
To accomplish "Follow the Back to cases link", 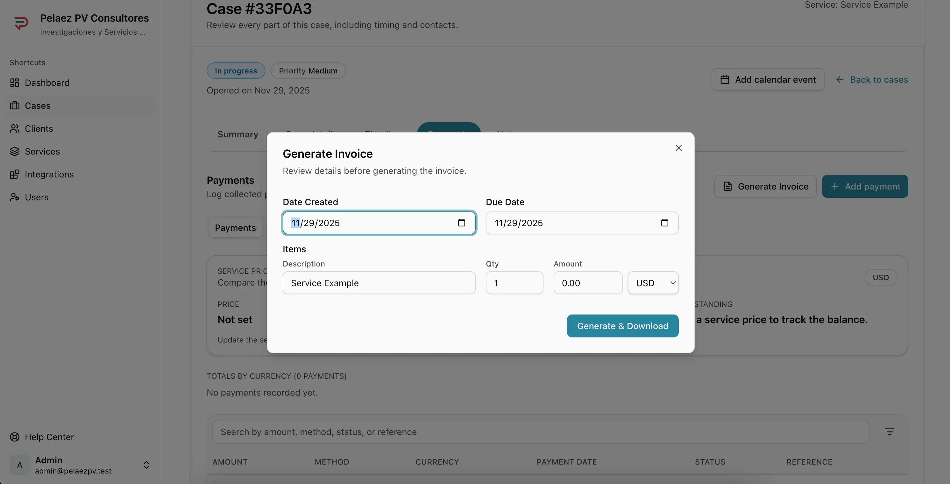I will tap(878, 79).
